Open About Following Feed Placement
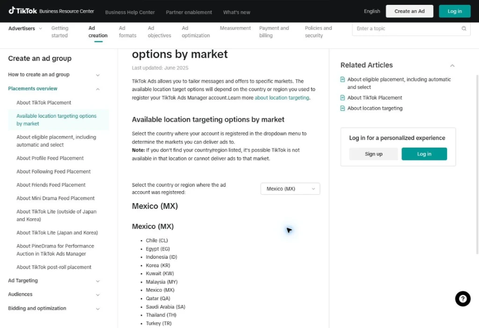 pos(53,171)
